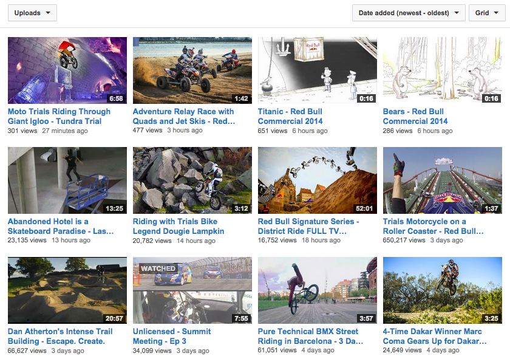Open the Uploads dropdown
This screenshot has height=356, width=510.
point(32,13)
